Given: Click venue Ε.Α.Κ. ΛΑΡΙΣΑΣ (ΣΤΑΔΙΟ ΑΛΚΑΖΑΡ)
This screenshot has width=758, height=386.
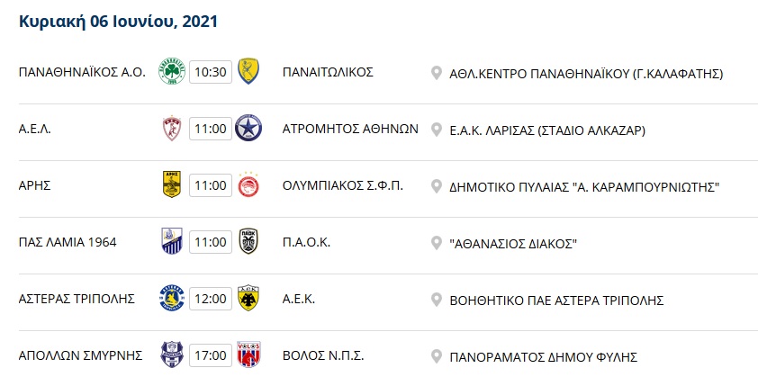Looking at the screenshot, I should pos(547,130).
